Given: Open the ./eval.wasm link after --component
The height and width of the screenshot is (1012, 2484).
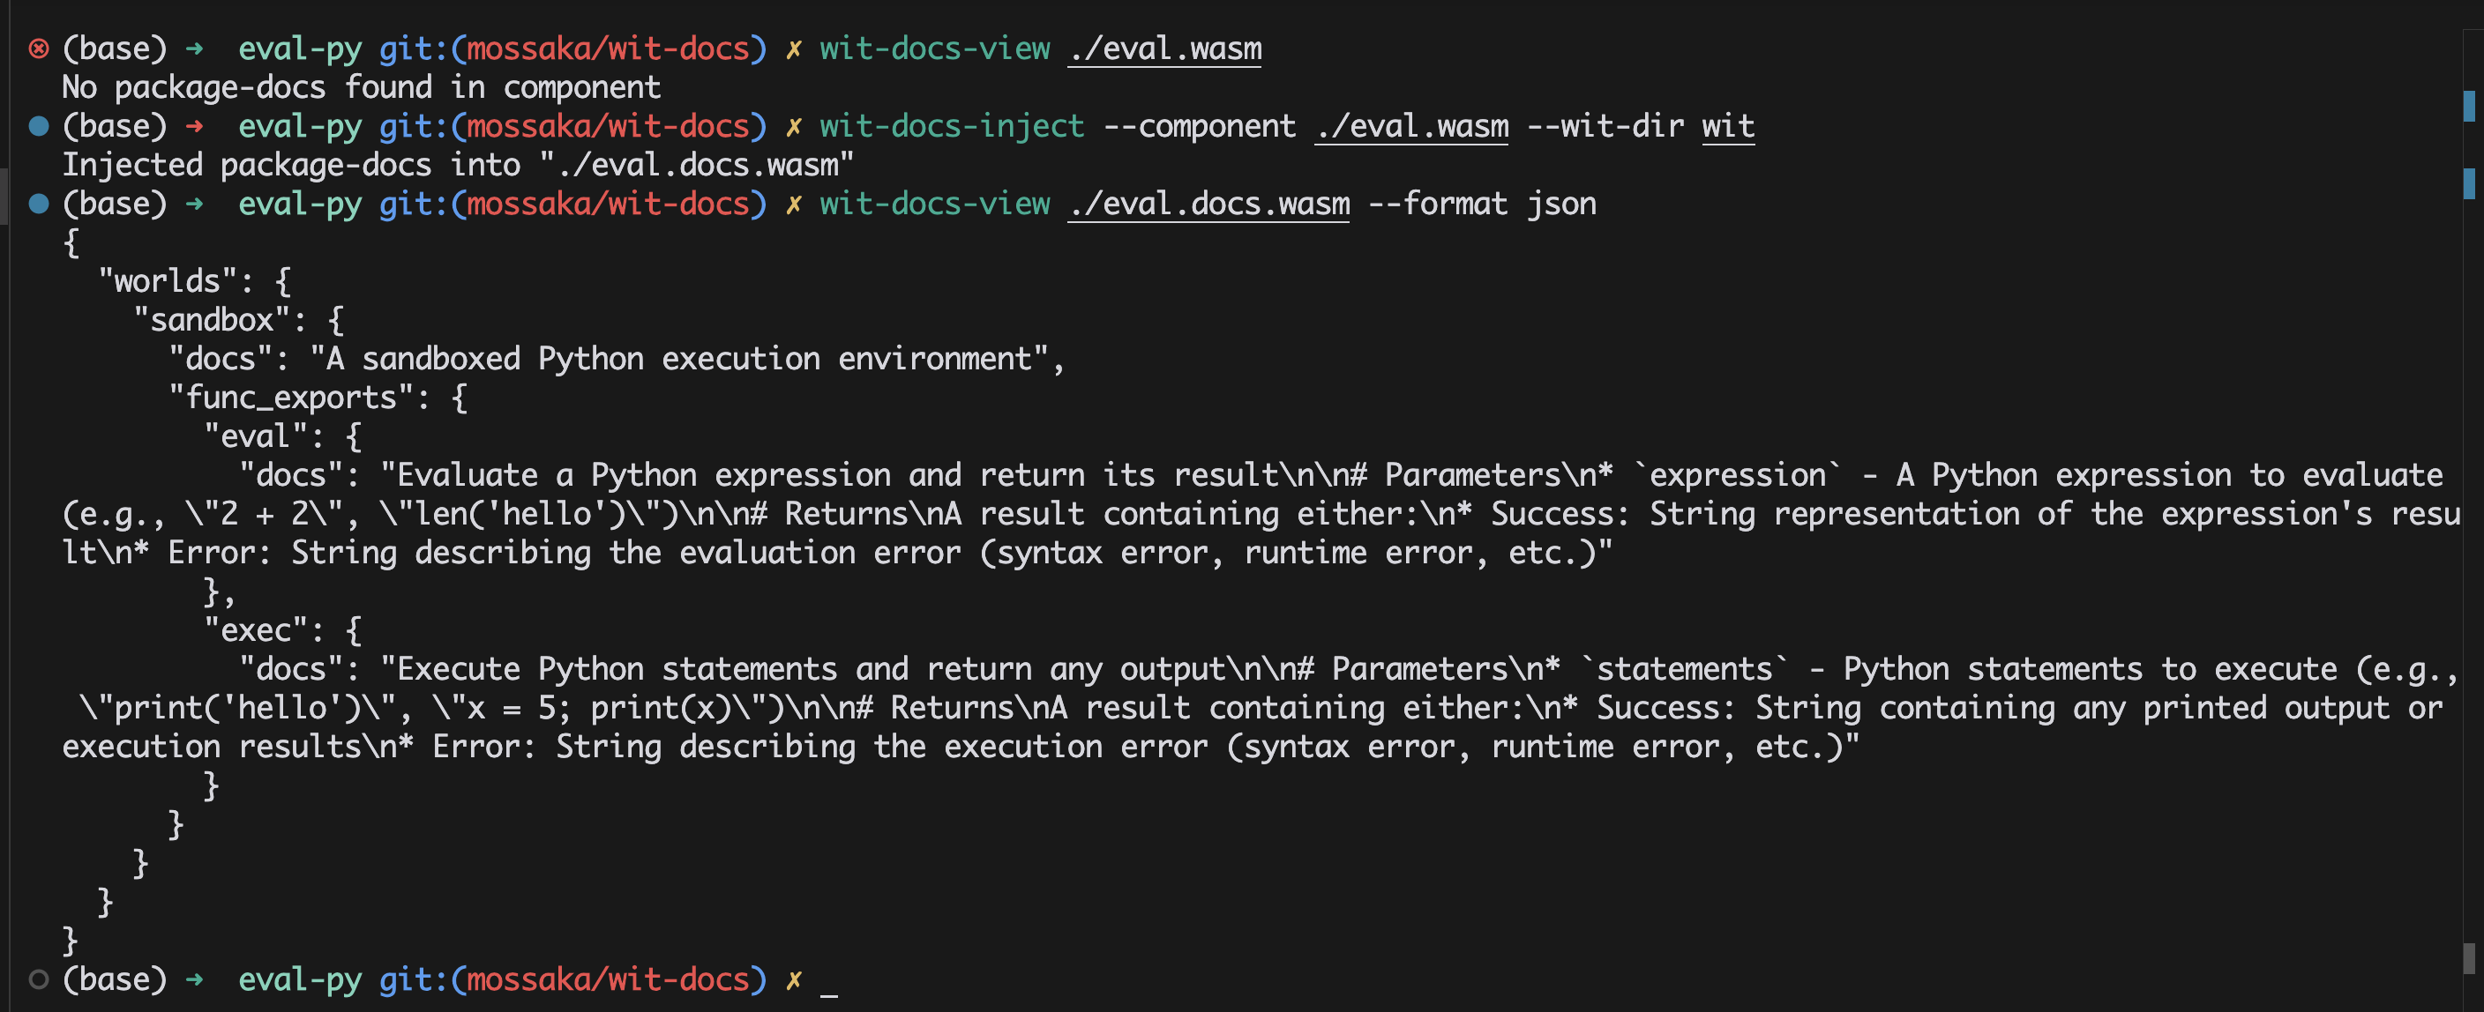Looking at the screenshot, I should pyautogui.click(x=1411, y=126).
